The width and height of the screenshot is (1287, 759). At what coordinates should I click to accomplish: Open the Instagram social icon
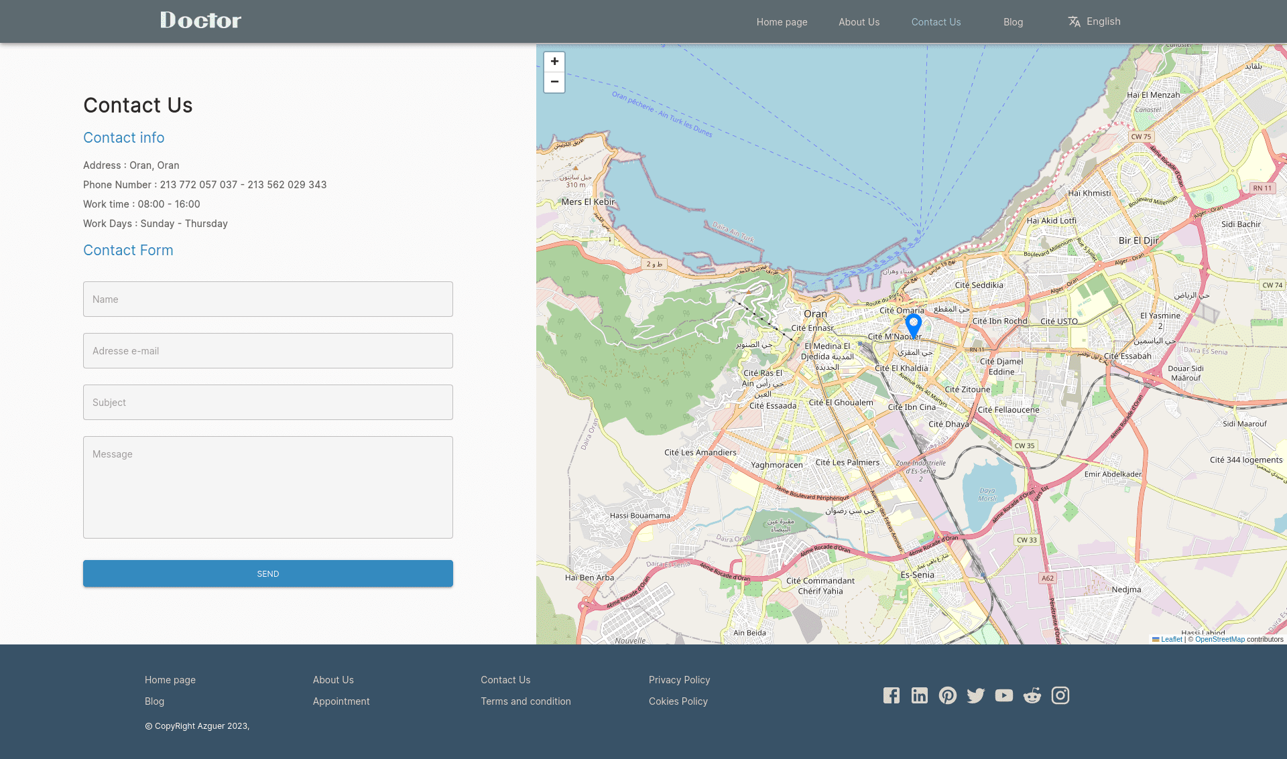(x=1060, y=695)
